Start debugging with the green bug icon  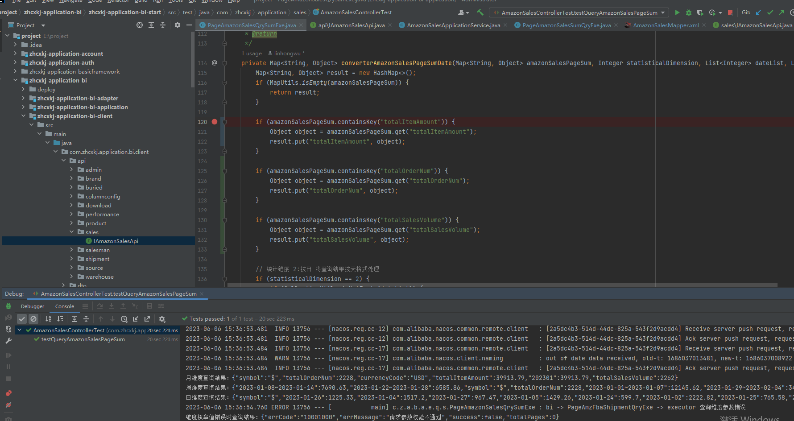point(689,12)
